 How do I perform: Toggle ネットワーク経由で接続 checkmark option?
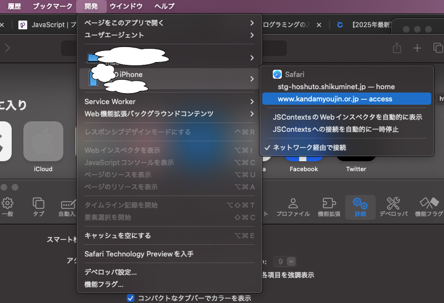[x=347, y=147]
